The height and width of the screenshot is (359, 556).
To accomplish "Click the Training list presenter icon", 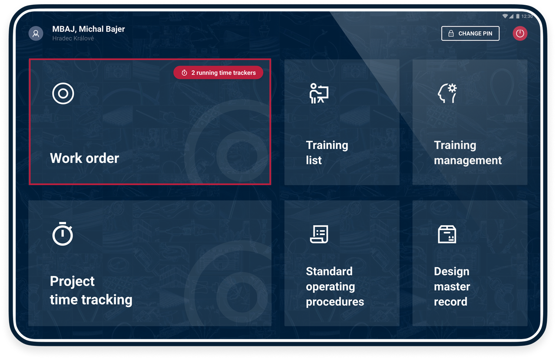I will click(319, 93).
